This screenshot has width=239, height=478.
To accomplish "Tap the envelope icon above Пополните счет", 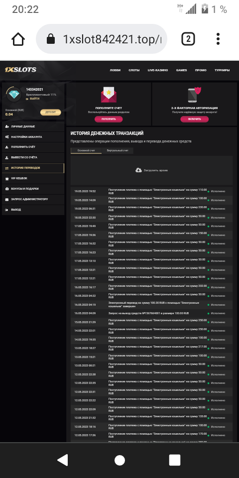I will tap(109, 95).
